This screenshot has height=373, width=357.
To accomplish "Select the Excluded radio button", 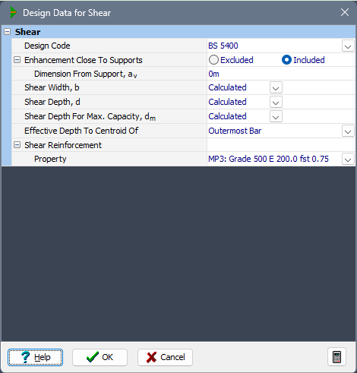I will [213, 60].
